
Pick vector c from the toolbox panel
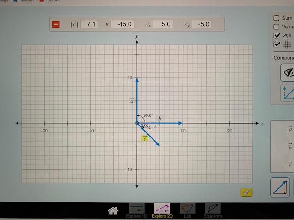pos(290,164)
